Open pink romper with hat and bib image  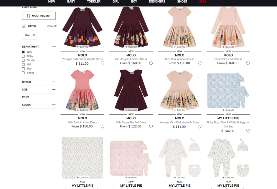coord(180,158)
